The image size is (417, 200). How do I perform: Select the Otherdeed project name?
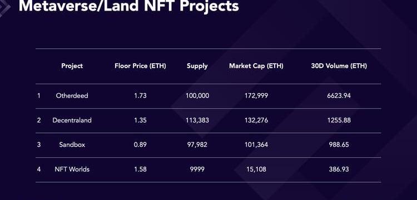pyautogui.click(x=72, y=96)
